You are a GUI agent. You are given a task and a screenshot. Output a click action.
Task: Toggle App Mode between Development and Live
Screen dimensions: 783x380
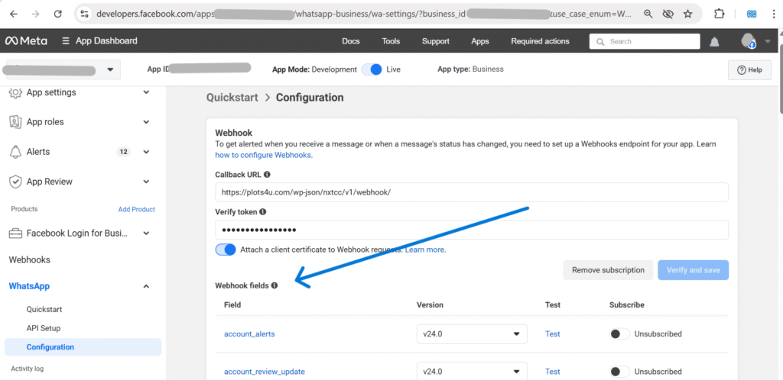(x=373, y=69)
